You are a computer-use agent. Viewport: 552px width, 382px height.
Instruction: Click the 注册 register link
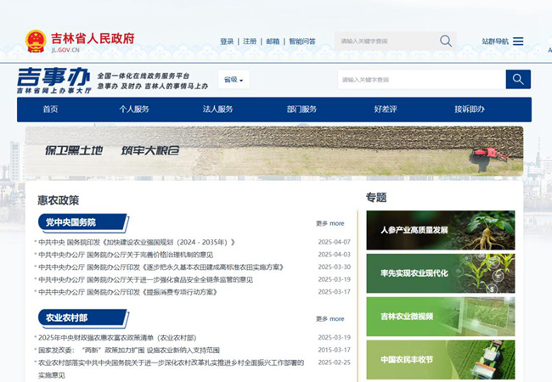(250, 42)
